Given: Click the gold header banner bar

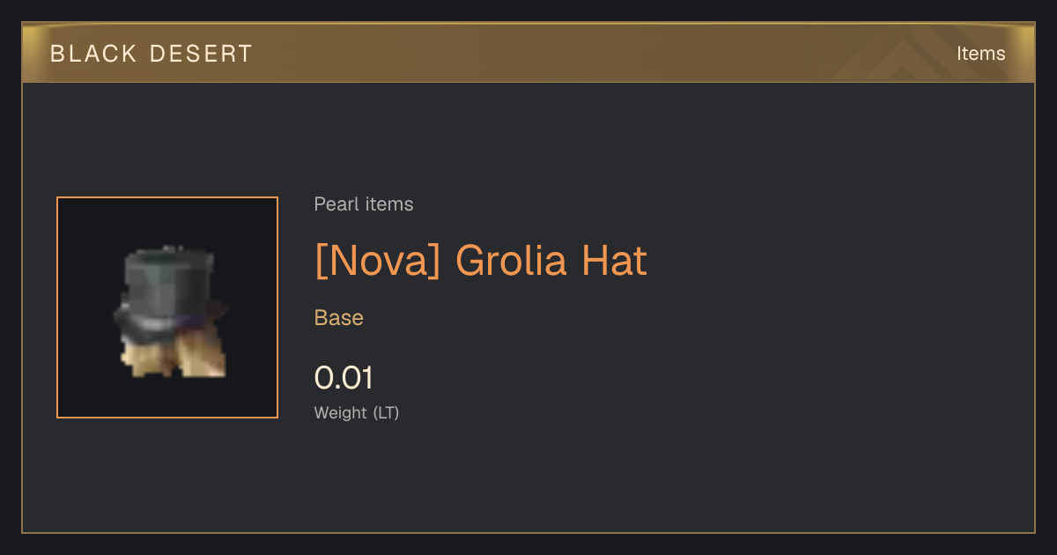Looking at the screenshot, I should [x=528, y=53].
